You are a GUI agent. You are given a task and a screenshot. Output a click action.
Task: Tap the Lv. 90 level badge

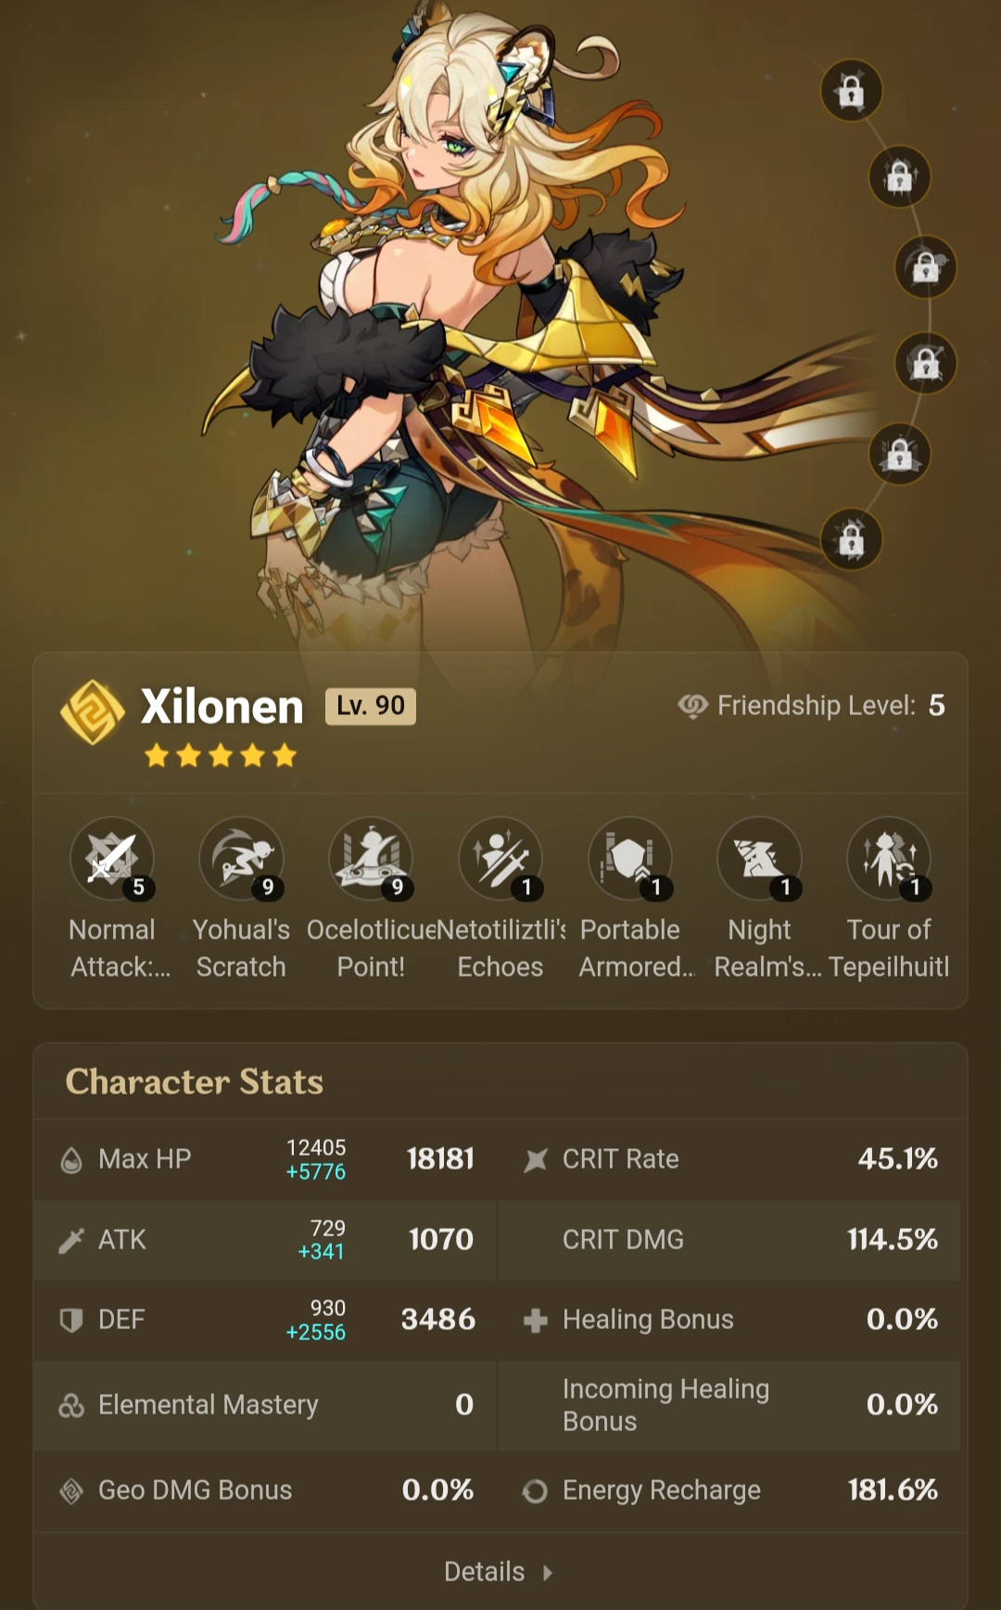pyautogui.click(x=371, y=706)
